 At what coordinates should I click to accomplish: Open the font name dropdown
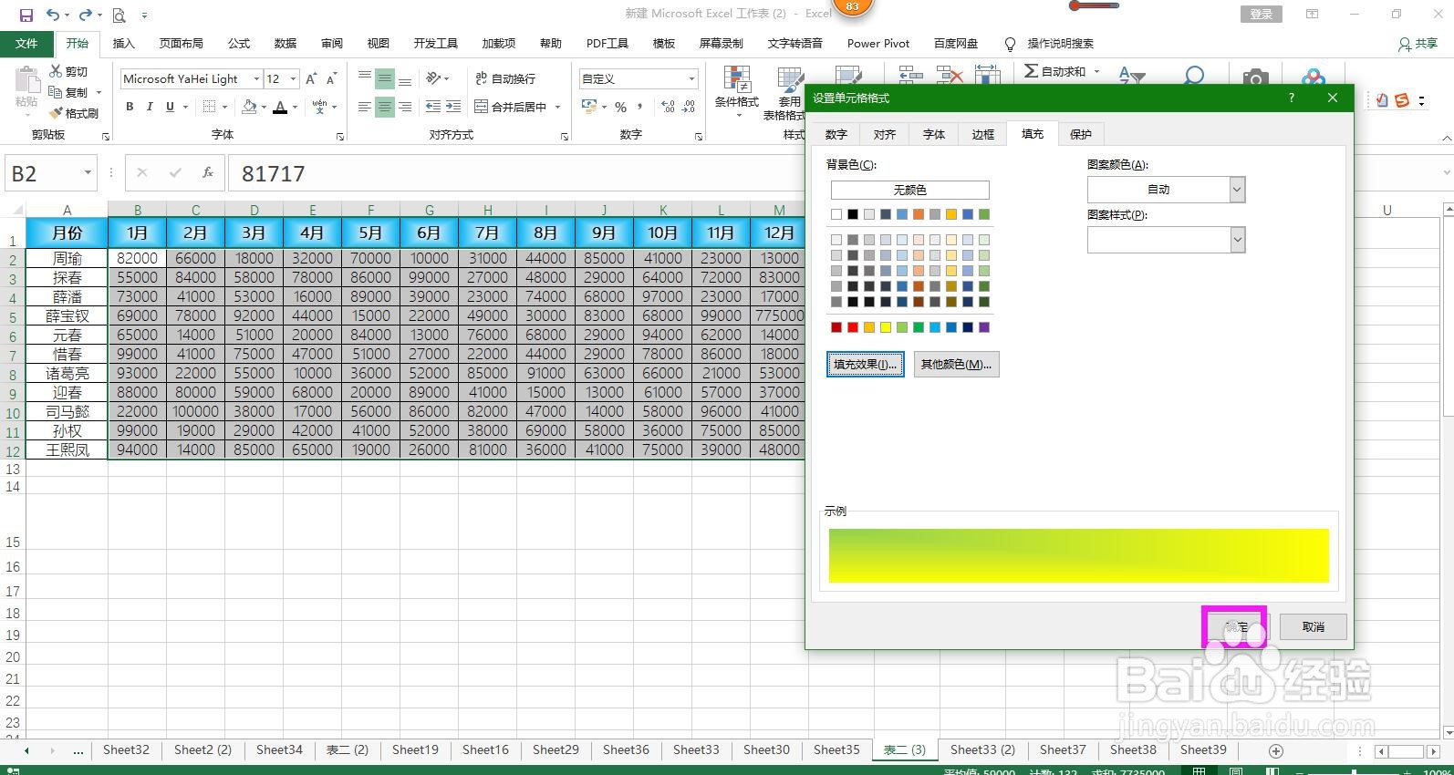coord(256,78)
